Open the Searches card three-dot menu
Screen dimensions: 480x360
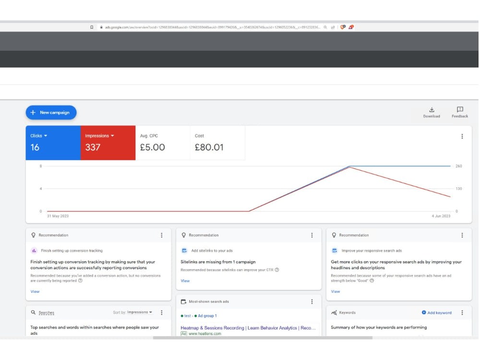(x=162, y=312)
